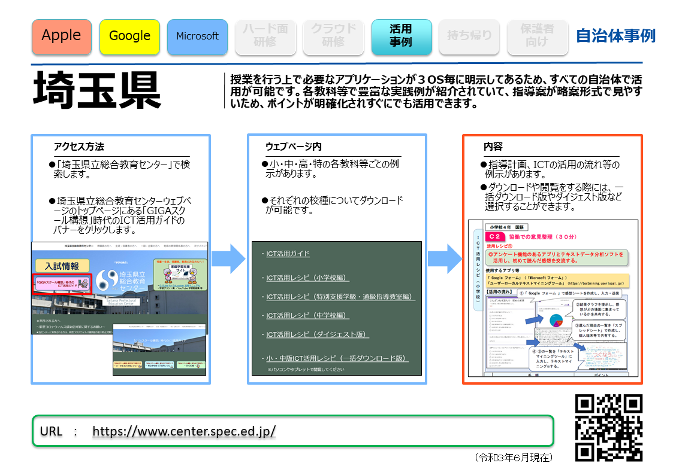Select the yellow Google button

(x=129, y=36)
